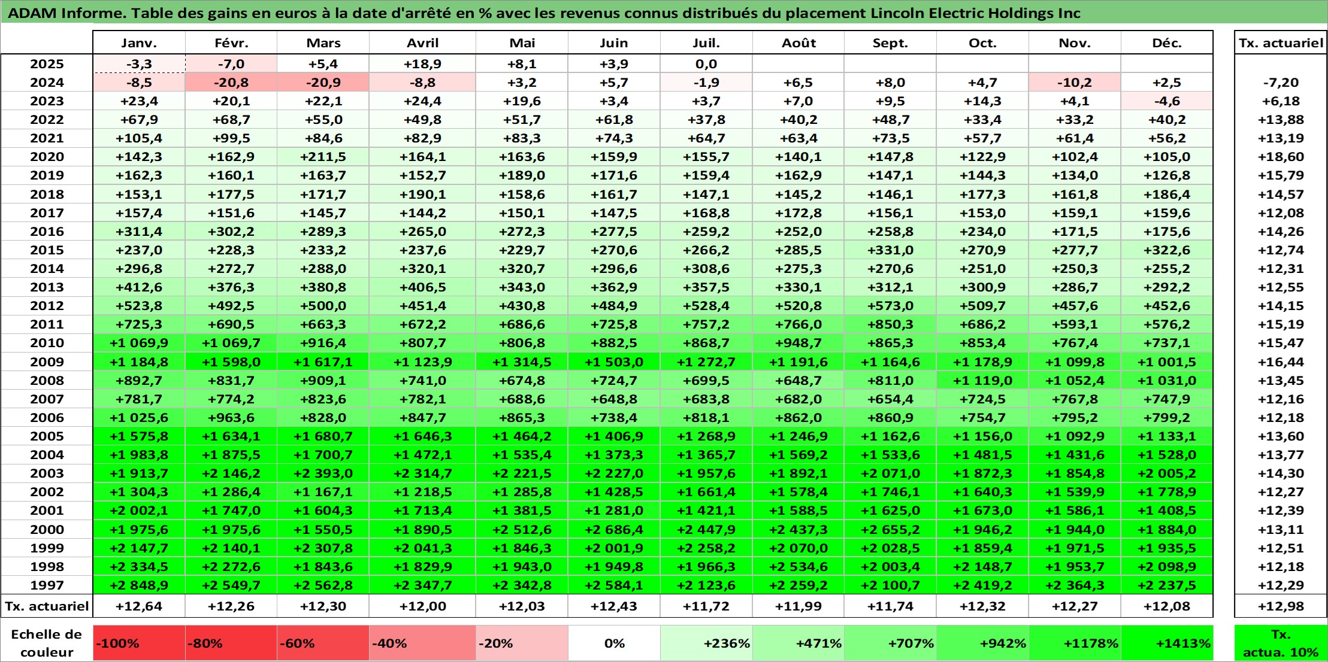This screenshot has height=662, width=1328.
Task: Select the +331,0 cell in the 2015 row
Action: 890,250
